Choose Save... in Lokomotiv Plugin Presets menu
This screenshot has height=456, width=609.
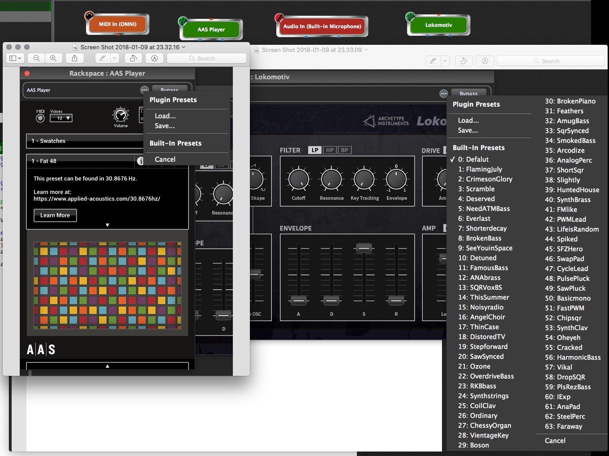468,130
